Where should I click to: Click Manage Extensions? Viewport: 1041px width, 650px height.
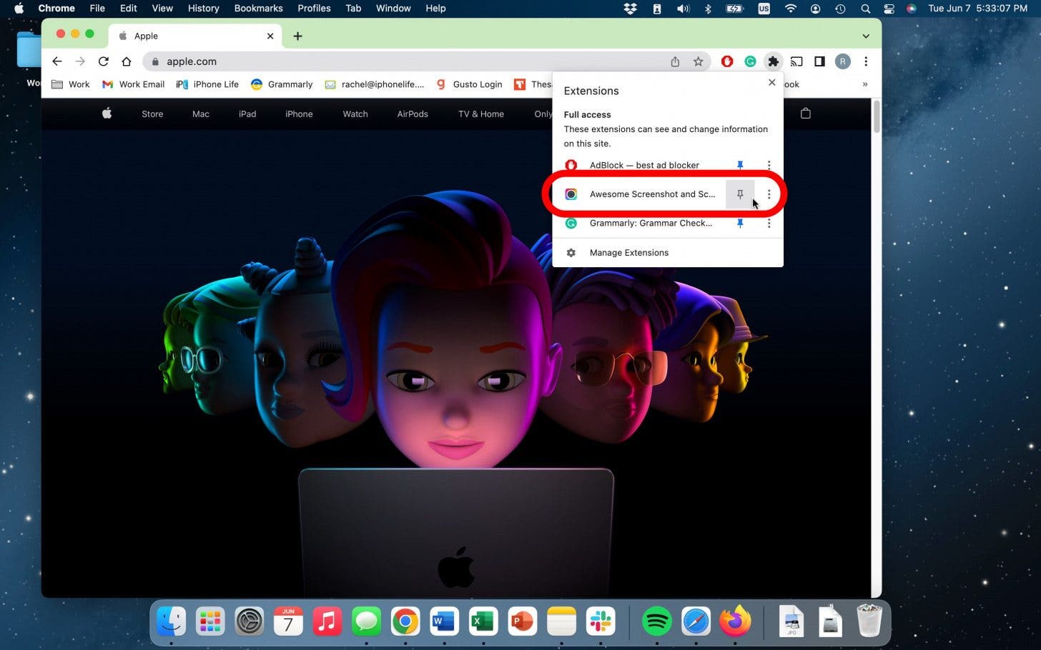(668, 253)
